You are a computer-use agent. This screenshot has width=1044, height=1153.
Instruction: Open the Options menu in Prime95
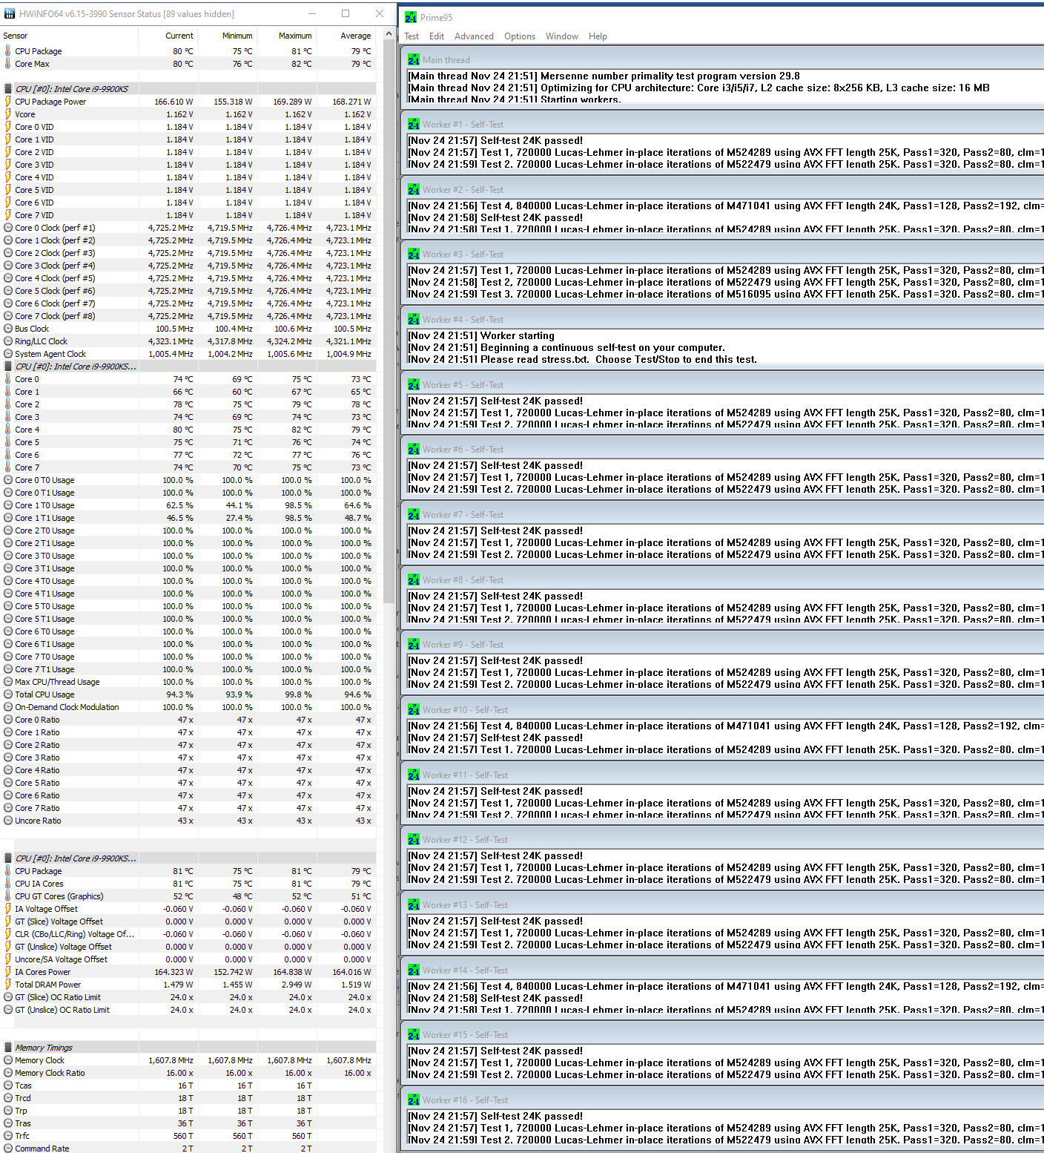pos(520,36)
